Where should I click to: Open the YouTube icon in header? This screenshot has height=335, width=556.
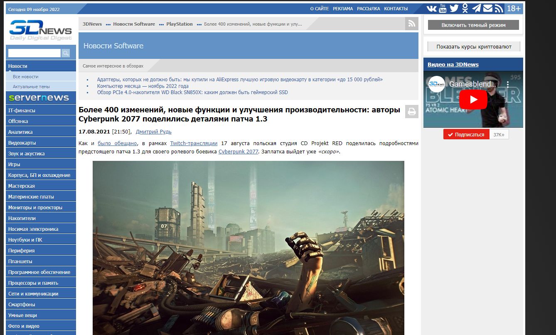tap(443, 8)
